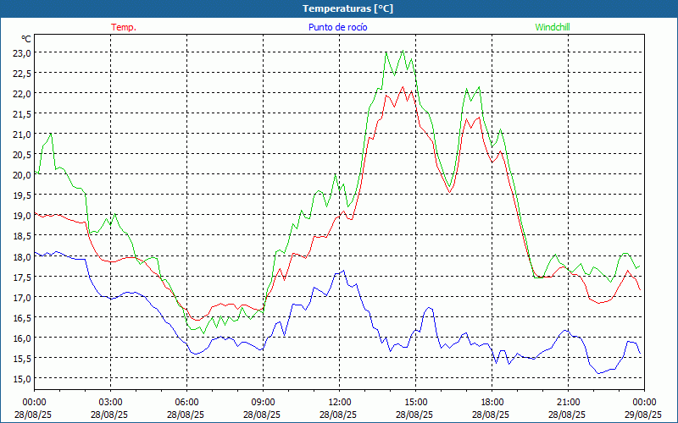Click the first 00:00 time label
Screen dimensions: 678x423
tap(34, 403)
